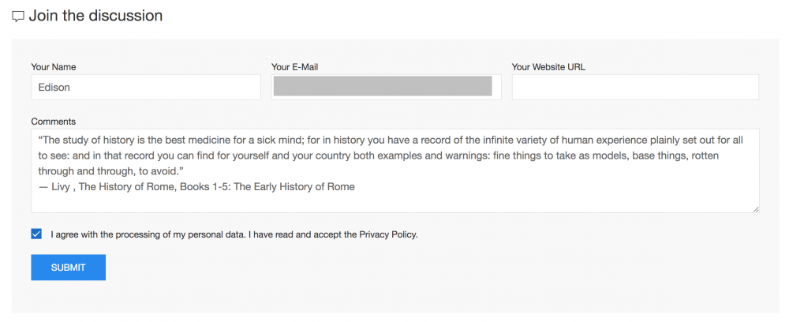Grab the Comments box resize handle
Image resolution: width=789 pixels, height=322 pixels.
click(756, 209)
